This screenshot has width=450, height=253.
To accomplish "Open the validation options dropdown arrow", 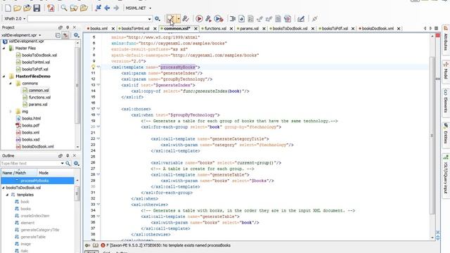I will (179, 19).
